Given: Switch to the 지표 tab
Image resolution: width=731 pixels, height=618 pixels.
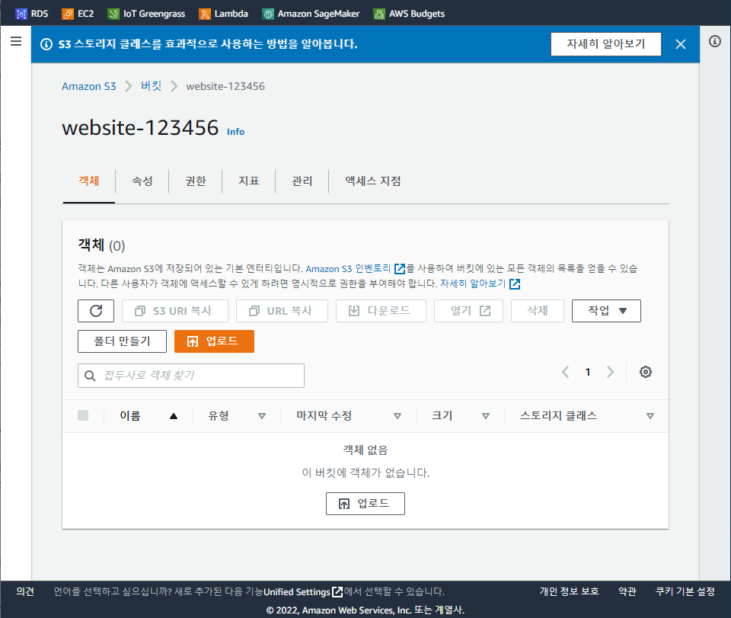Looking at the screenshot, I should [x=248, y=181].
